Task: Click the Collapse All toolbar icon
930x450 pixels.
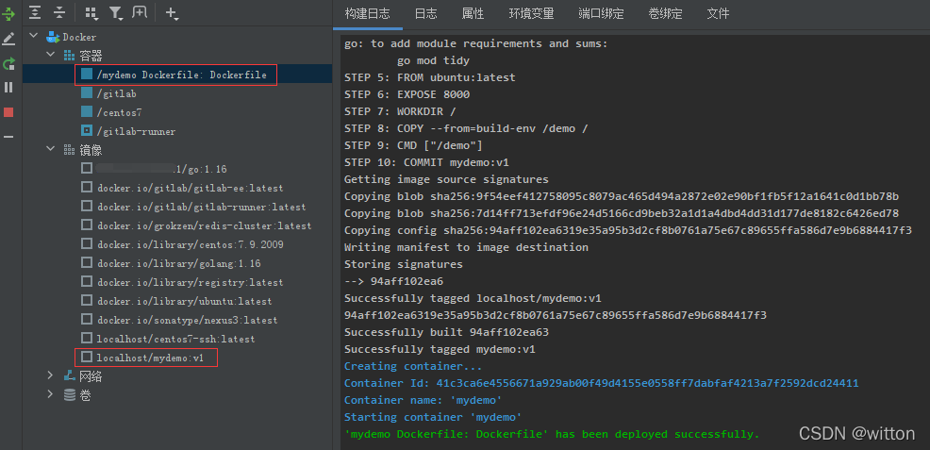Action: 59,12
